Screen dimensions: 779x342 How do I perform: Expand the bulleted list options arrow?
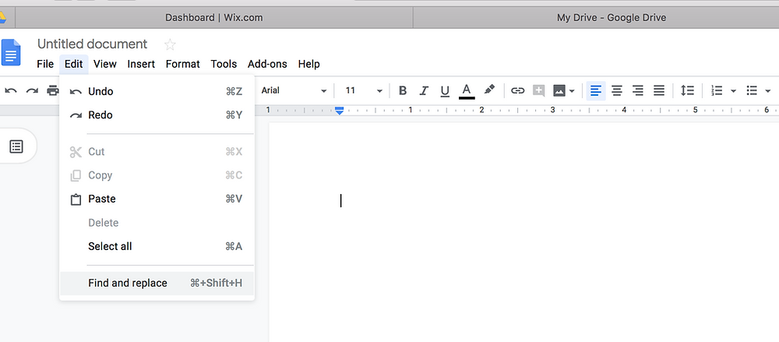(768, 91)
